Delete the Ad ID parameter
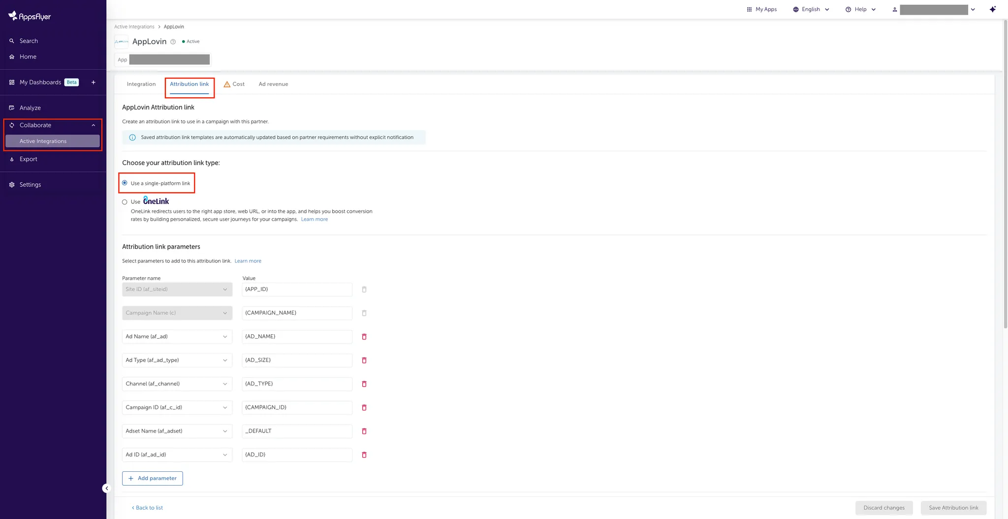Viewport: 1008px width, 519px height. 364,455
